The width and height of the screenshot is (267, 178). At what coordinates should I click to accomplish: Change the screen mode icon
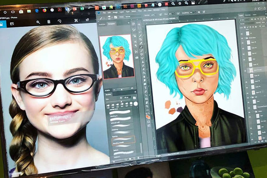coord(149,125)
